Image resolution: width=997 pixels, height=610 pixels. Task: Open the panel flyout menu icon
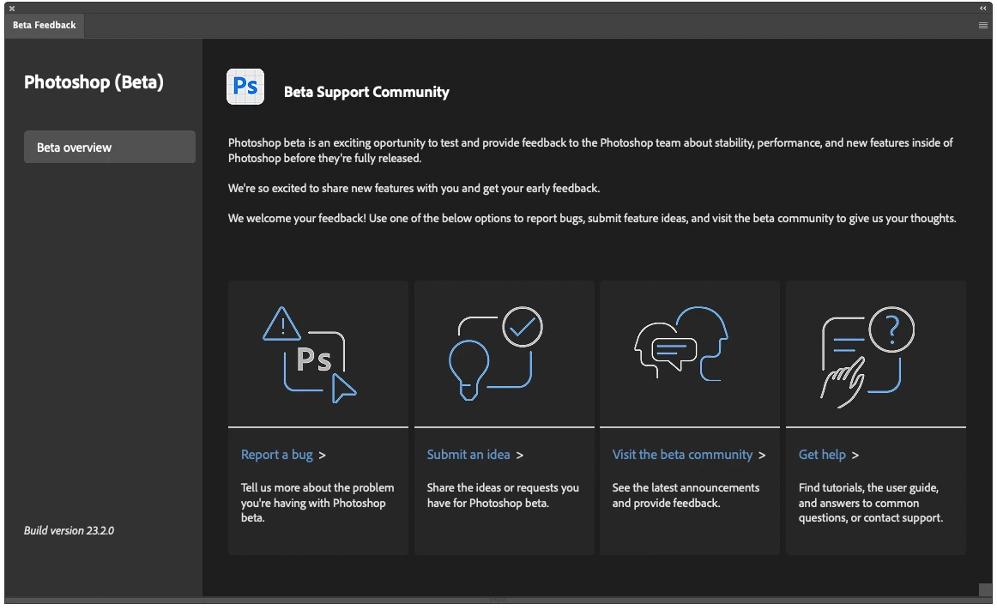(983, 26)
